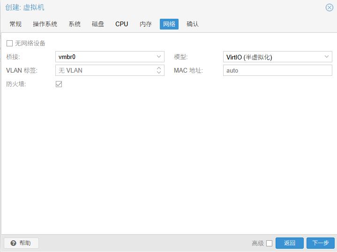Image resolution: width=337 pixels, height=252 pixels.
Task: Go to the 系统 tab
Action: coord(75,24)
